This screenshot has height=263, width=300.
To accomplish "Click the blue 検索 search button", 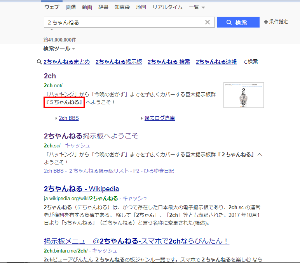I will (237, 22).
